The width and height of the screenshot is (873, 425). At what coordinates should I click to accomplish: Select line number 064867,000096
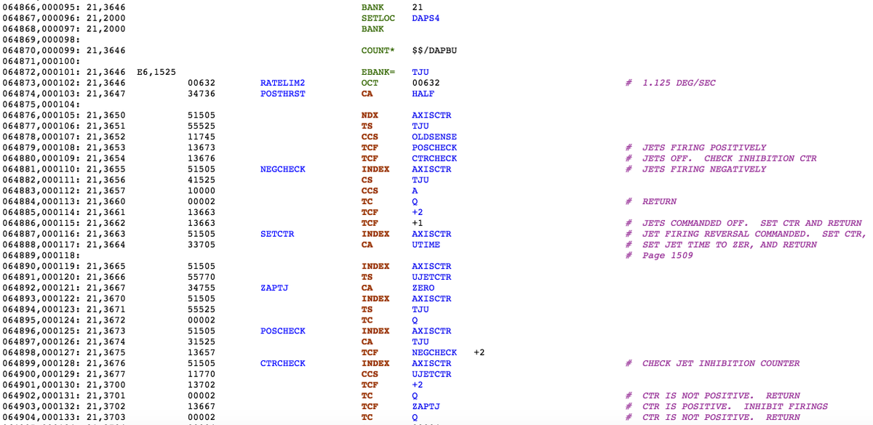click(41, 18)
